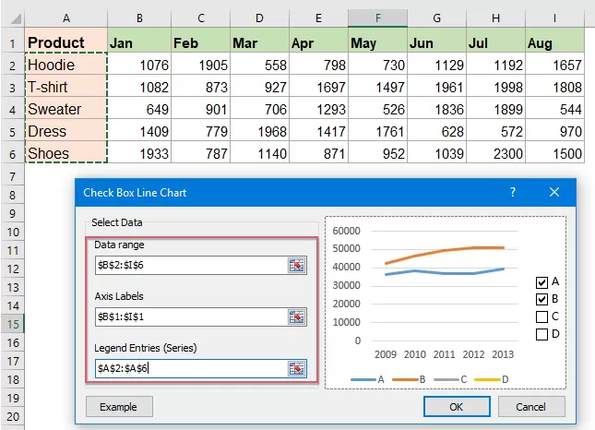The height and width of the screenshot is (430, 595).
Task: Click the Jul header cell
Action: click(x=496, y=40)
